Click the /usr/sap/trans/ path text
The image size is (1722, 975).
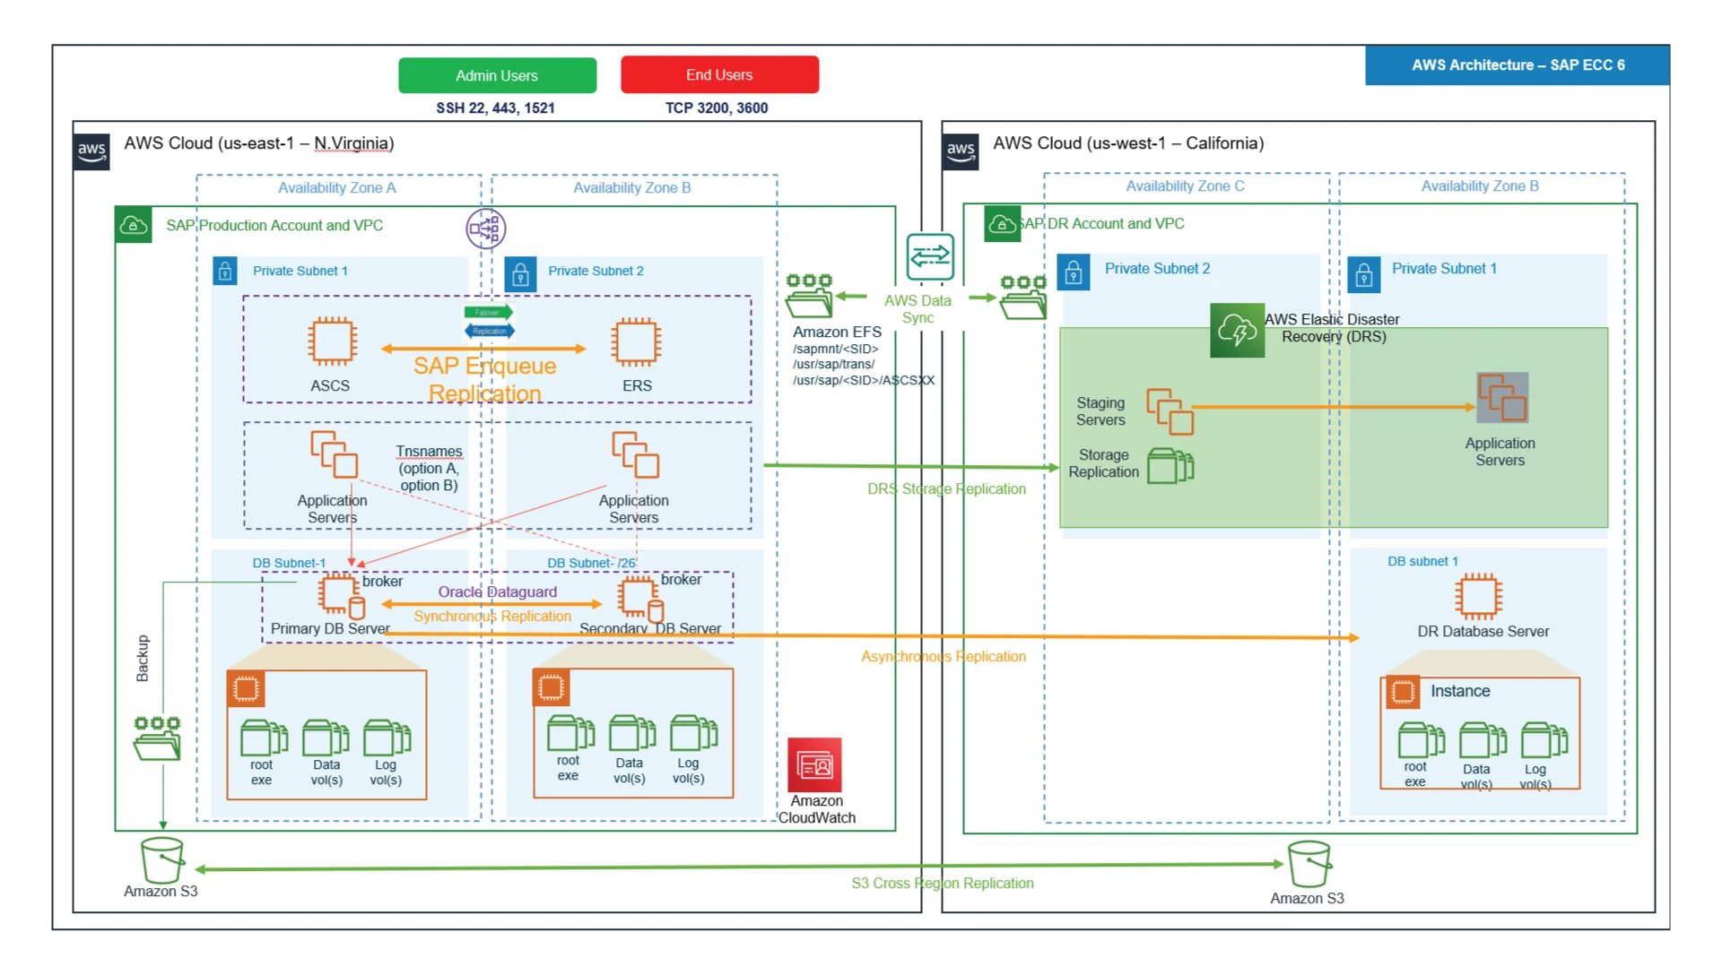point(833,365)
